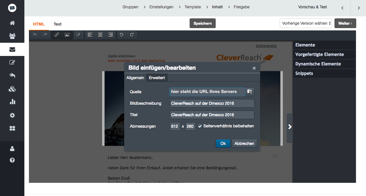Collapse the right elements panel arrow
The width and height of the screenshot is (366, 196).
(290, 127)
